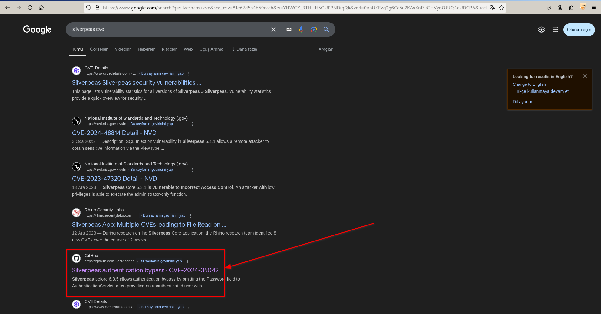Click Change to English link
This screenshot has height=314, width=601.
point(529,84)
